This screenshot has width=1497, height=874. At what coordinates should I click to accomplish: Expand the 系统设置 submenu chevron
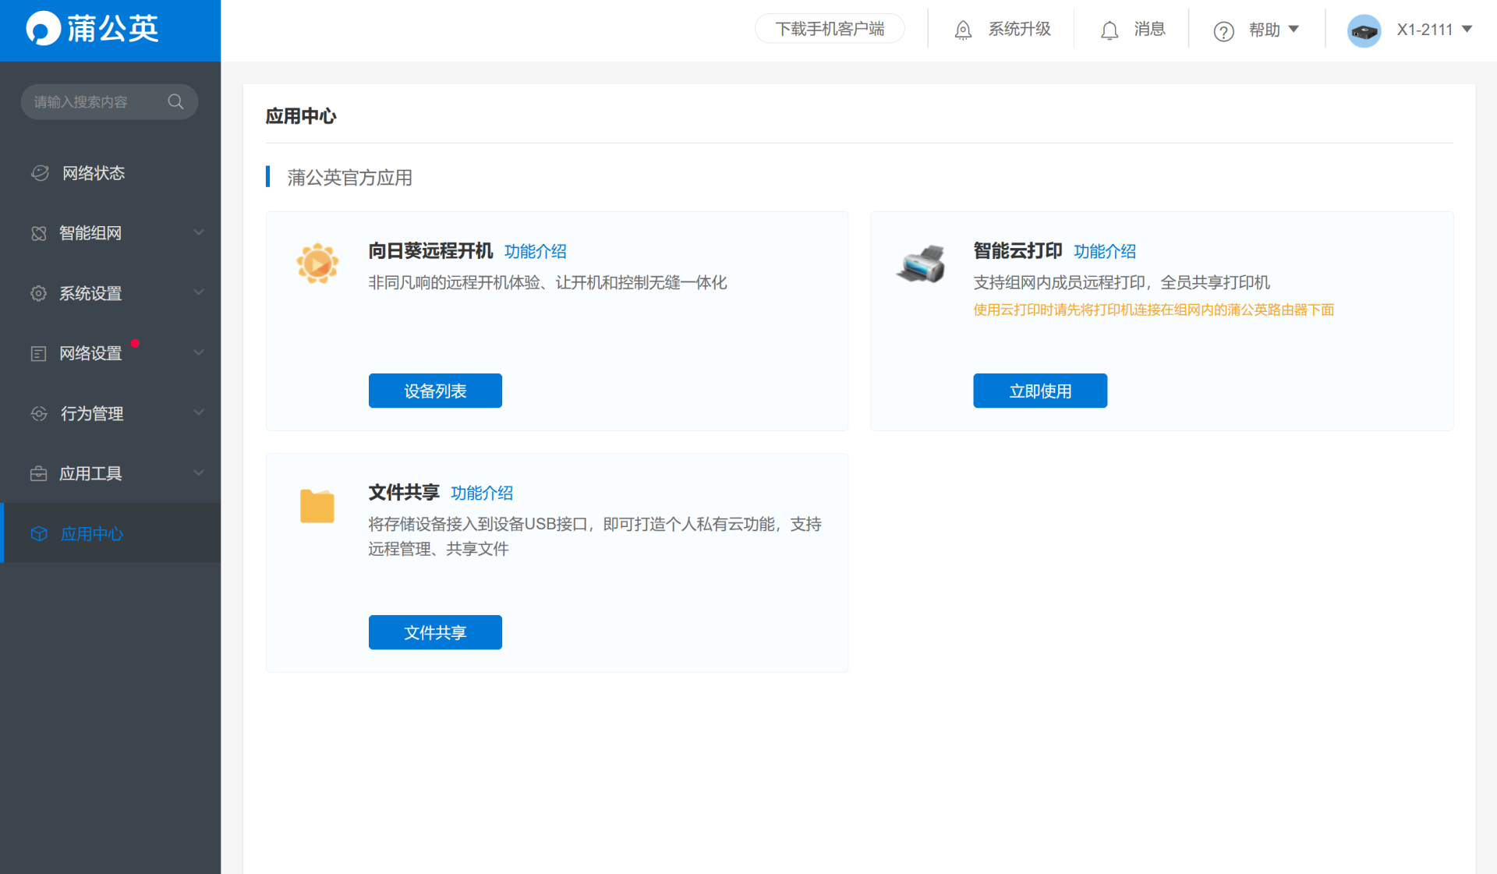click(x=199, y=292)
